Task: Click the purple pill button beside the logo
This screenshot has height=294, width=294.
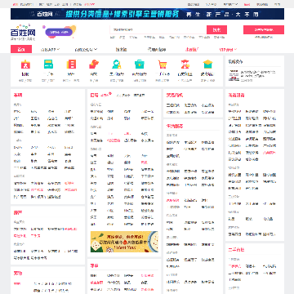Action: click(59, 32)
